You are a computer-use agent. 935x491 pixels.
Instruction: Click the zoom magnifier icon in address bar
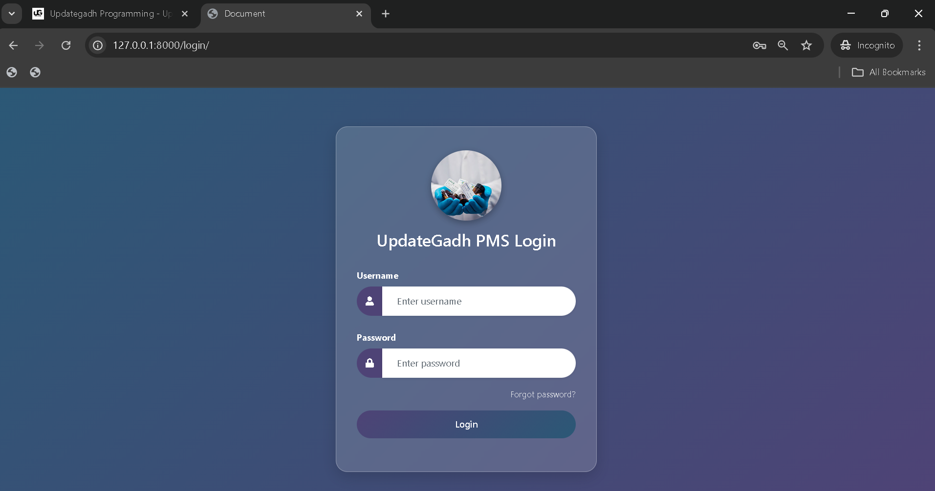click(x=783, y=45)
